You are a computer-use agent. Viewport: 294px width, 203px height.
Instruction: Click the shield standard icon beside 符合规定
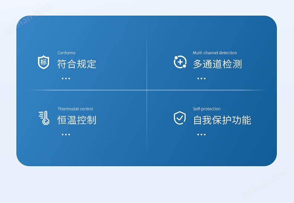point(44,62)
